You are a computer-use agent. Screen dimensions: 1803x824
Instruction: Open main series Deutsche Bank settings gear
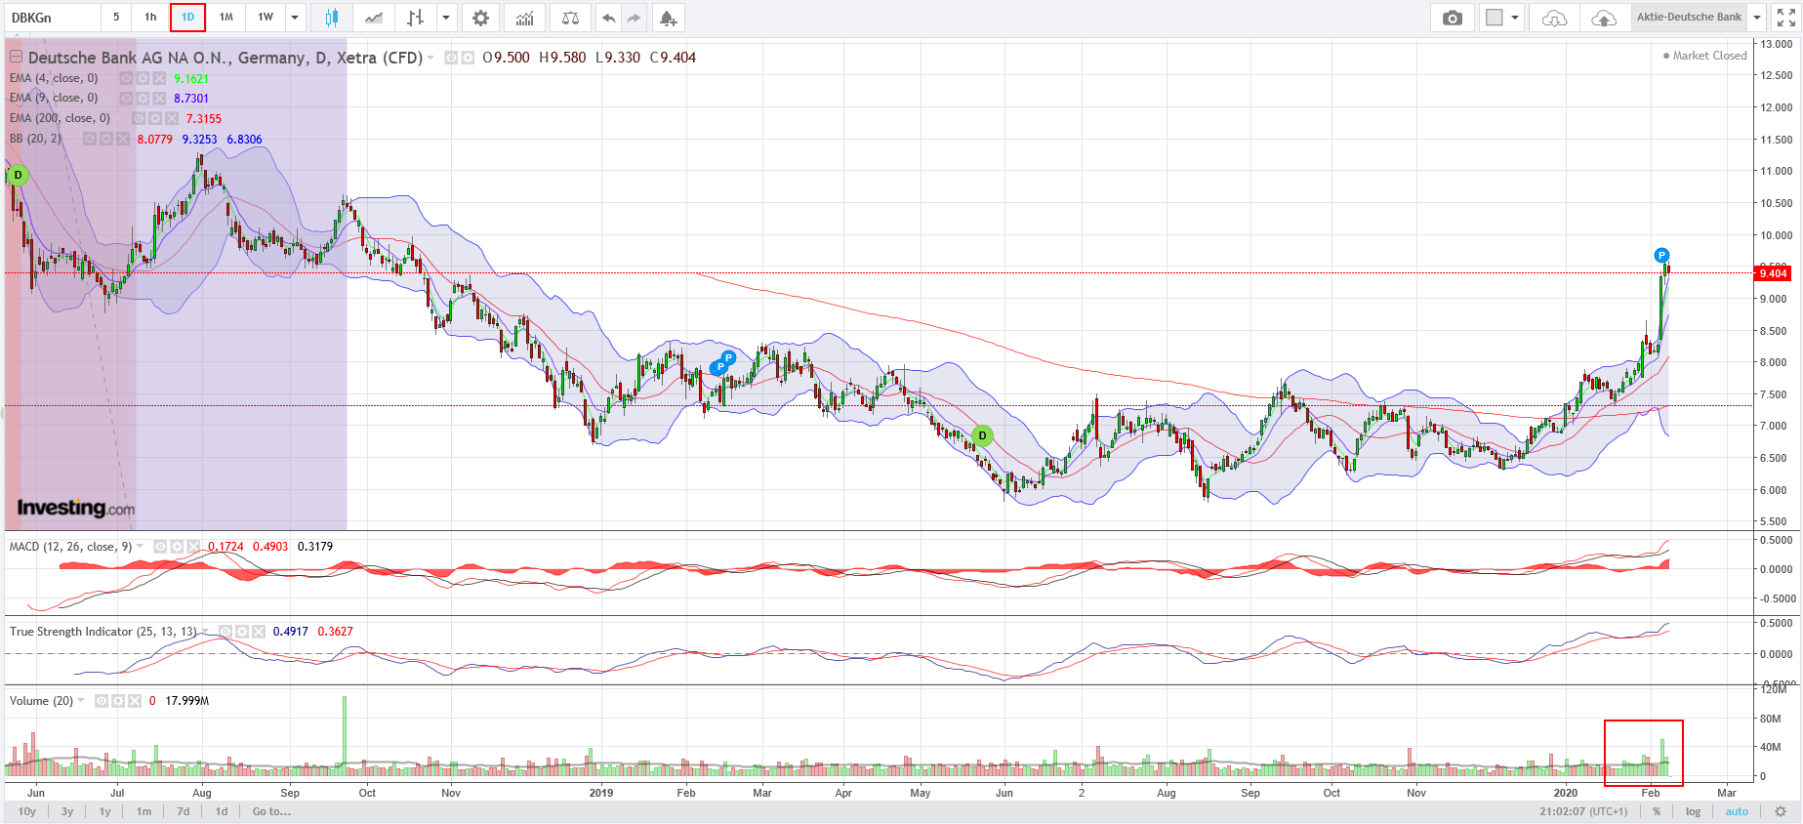click(468, 58)
